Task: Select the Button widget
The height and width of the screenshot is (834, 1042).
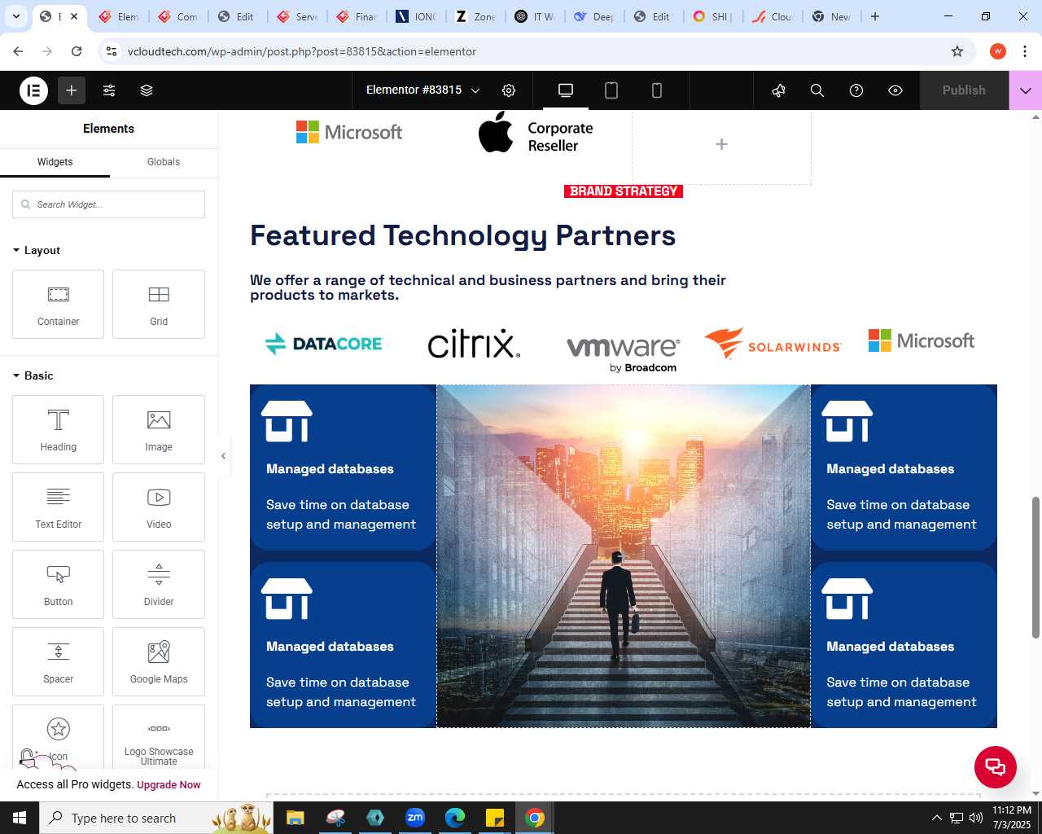Action: click(x=58, y=584)
